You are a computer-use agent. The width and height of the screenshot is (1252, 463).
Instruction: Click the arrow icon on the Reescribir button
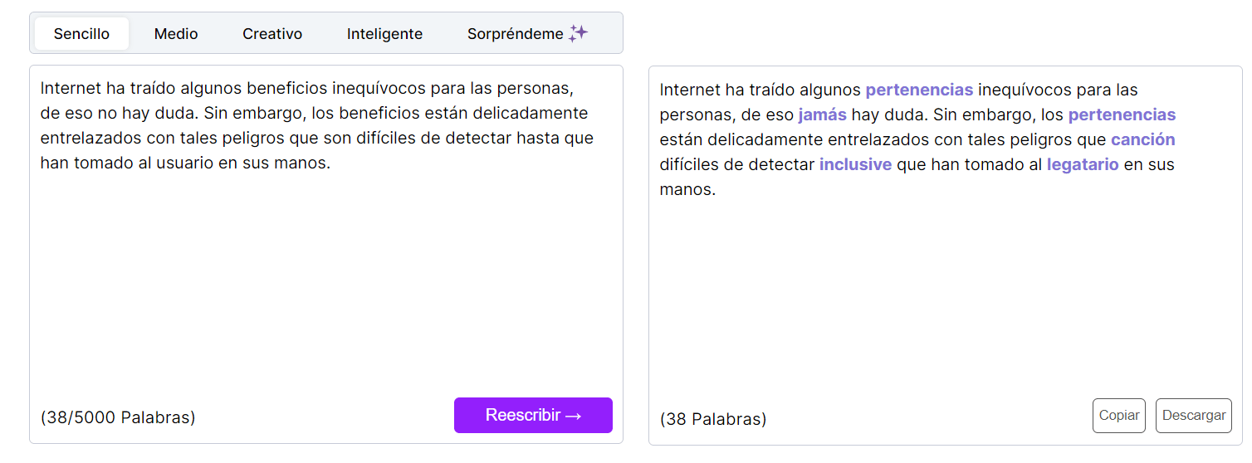pos(573,416)
